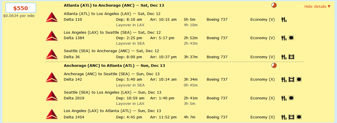
Task: Click the meal icon on Delta 1454
Action: 284,117
